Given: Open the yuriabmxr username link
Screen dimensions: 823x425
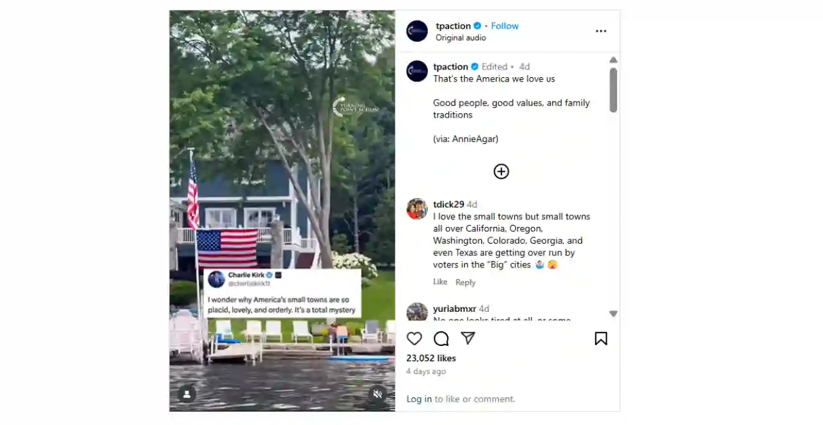Looking at the screenshot, I should click(x=454, y=309).
